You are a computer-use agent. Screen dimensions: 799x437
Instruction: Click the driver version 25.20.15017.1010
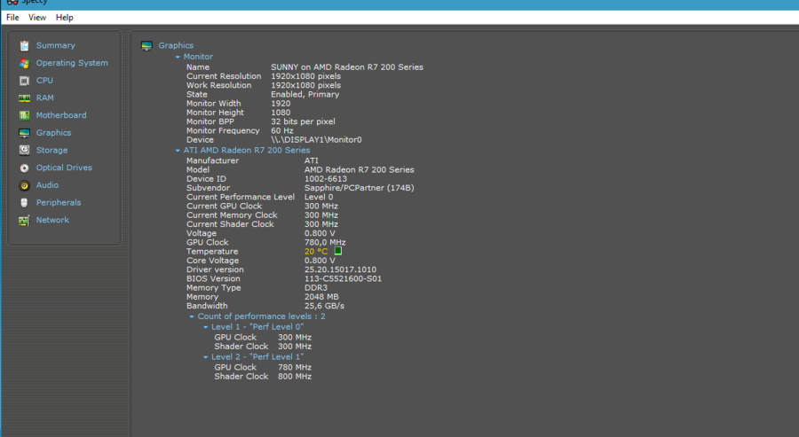[340, 269]
